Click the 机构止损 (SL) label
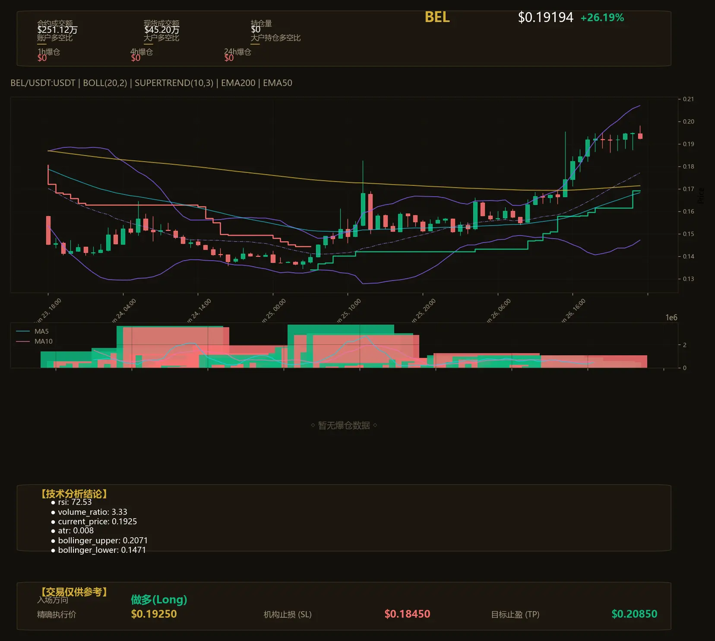Screen dimensions: 715x641 coord(288,615)
